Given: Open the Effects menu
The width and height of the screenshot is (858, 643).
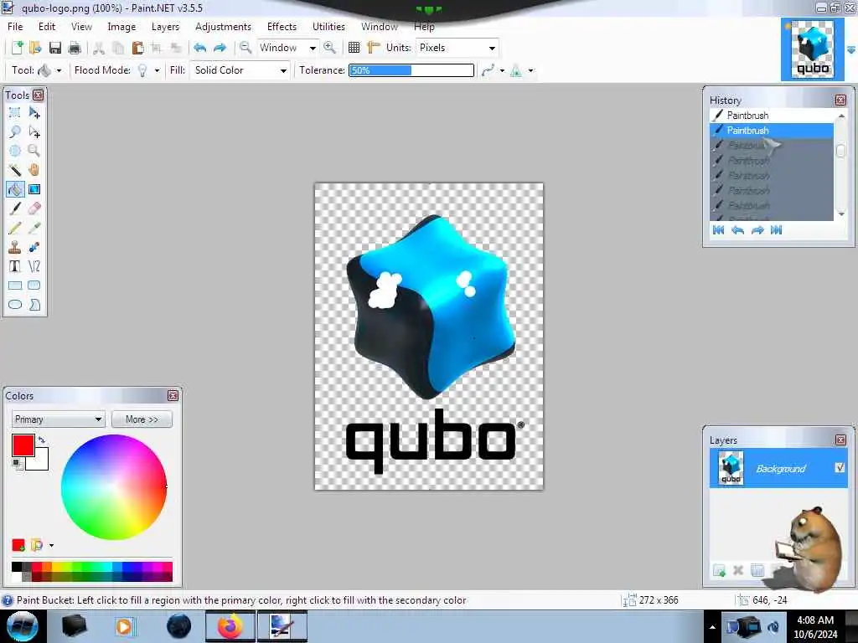Looking at the screenshot, I should 282,26.
